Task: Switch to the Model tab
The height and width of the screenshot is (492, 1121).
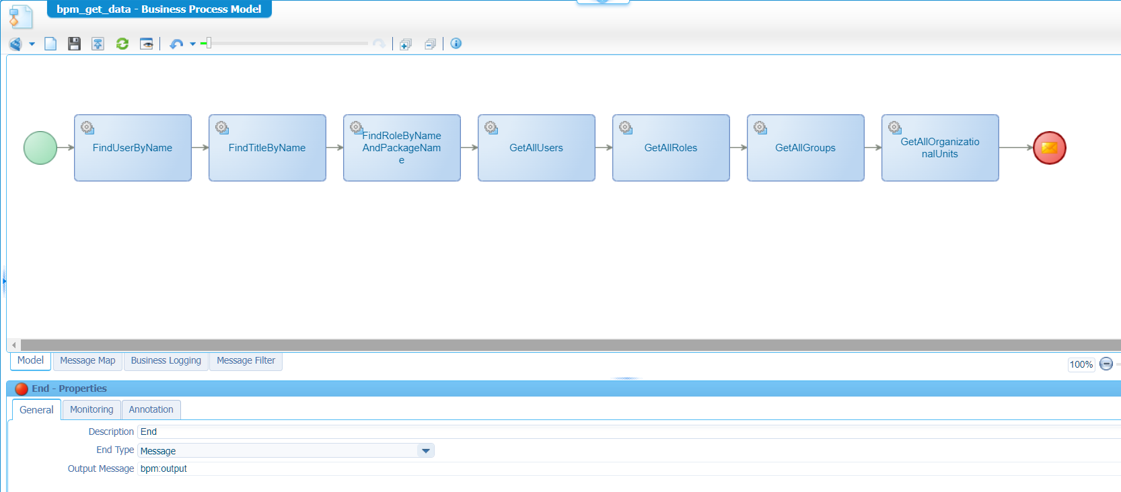Action: coord(30,361)
